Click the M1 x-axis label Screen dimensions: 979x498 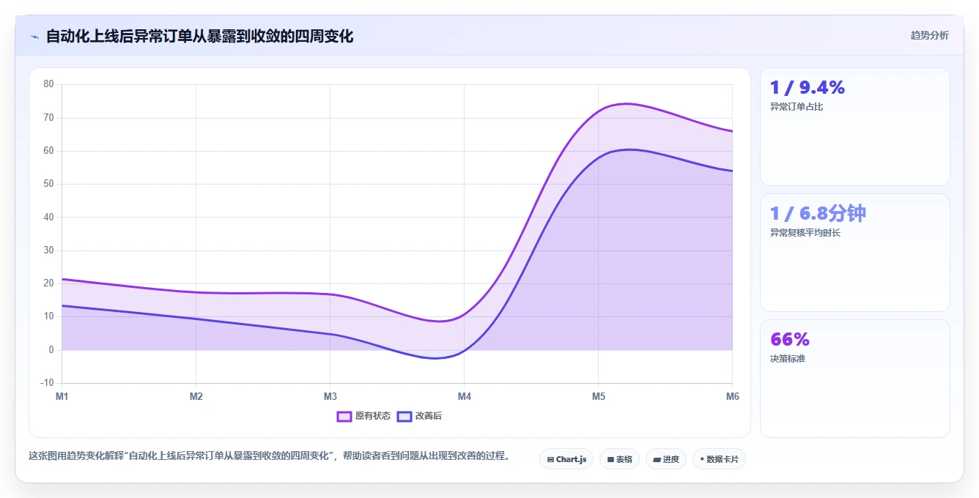pyautogui.click(x=62, y=396)
